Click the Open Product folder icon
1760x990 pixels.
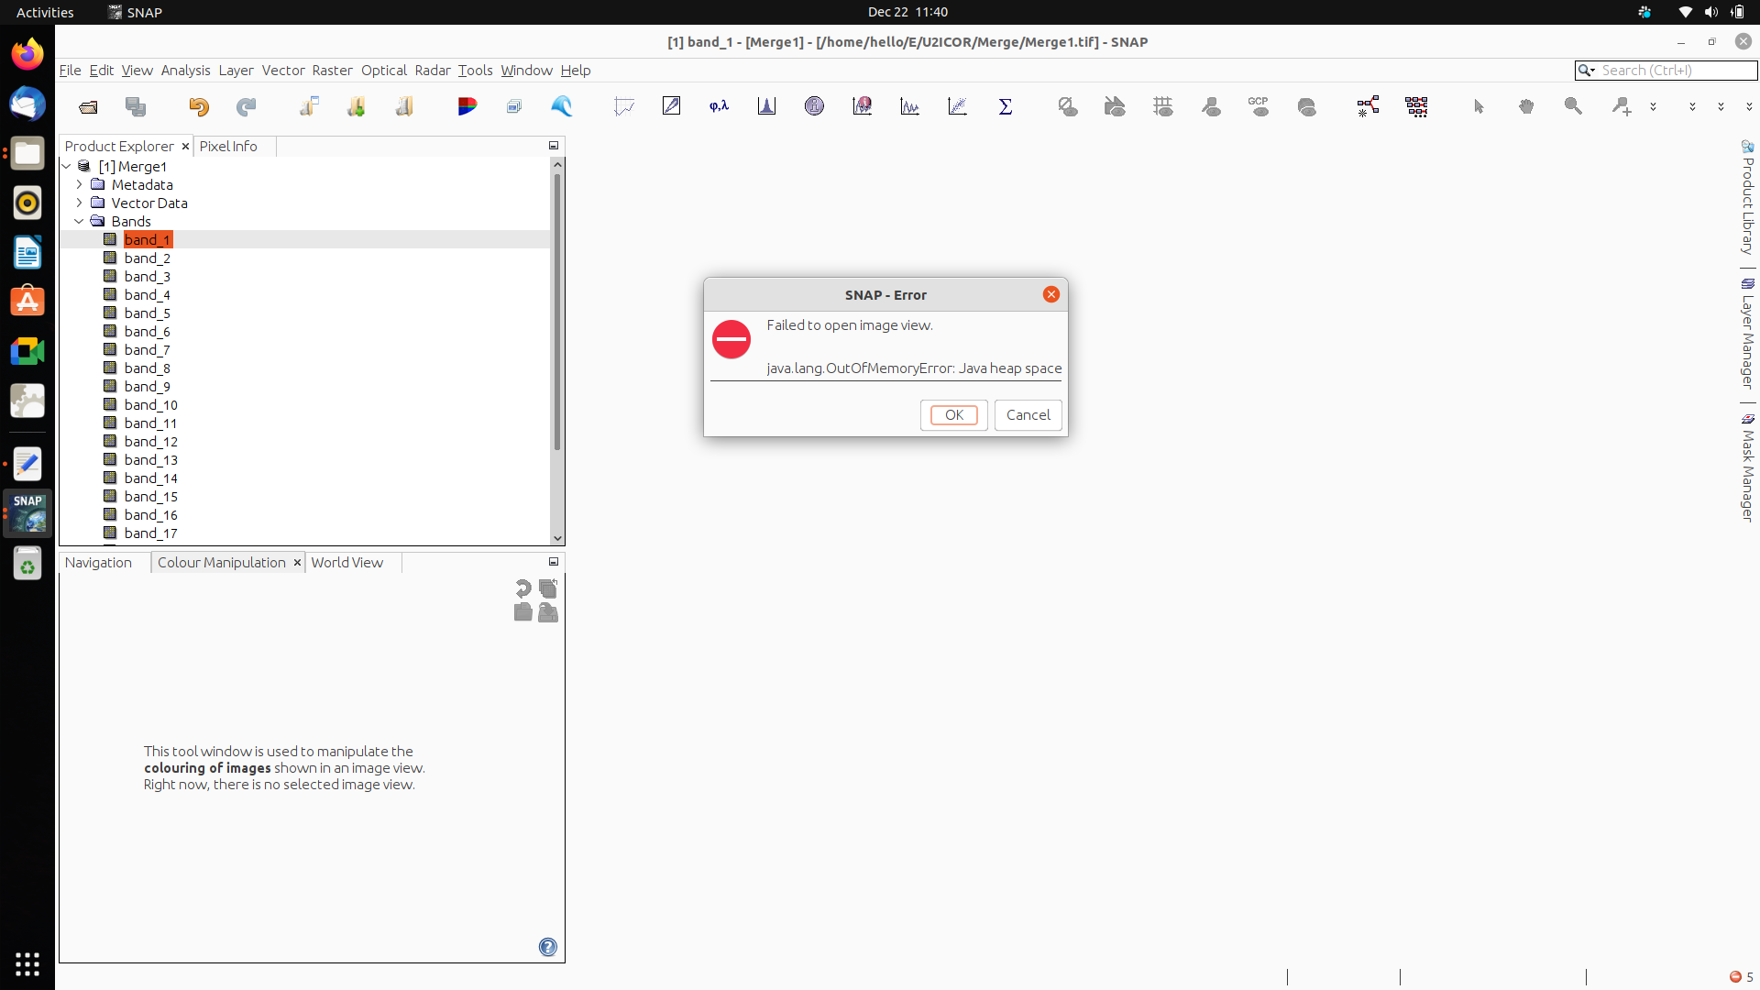[88, 107]
